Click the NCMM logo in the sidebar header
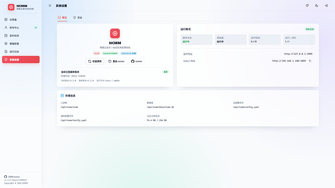 pos(11,7)
